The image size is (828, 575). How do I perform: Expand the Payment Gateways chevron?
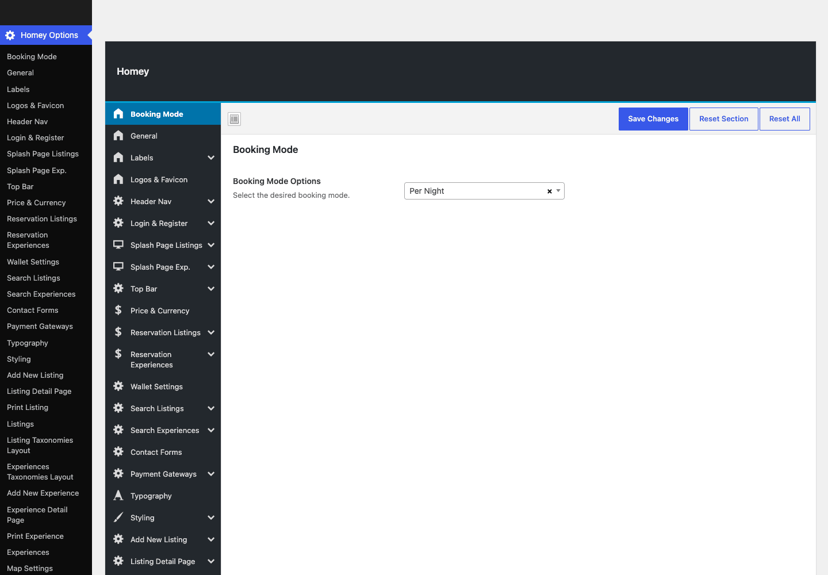tap(211, 474)
